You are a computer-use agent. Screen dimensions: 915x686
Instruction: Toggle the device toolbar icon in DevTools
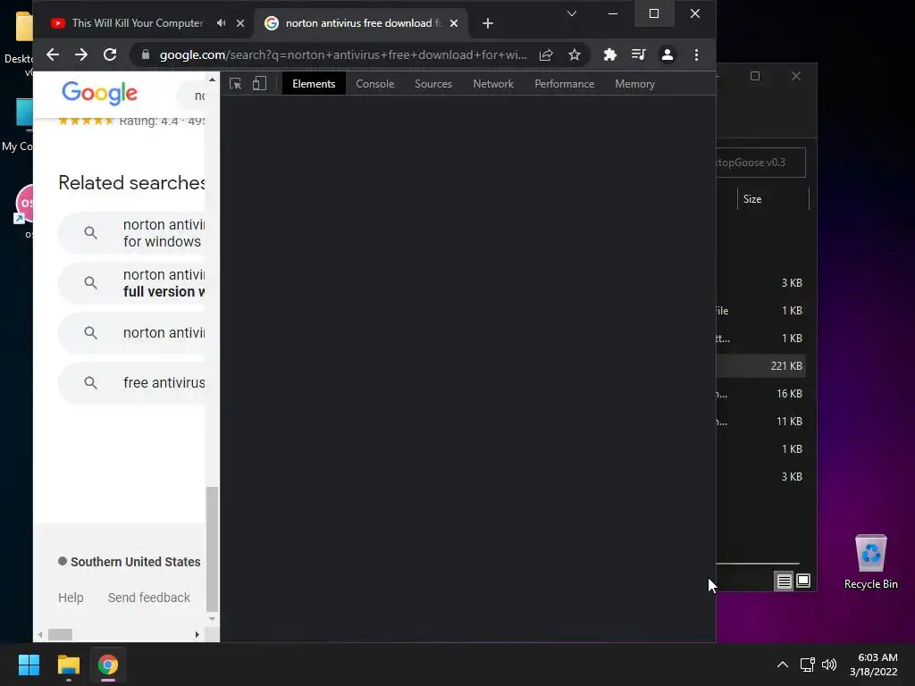coord(260,84)
